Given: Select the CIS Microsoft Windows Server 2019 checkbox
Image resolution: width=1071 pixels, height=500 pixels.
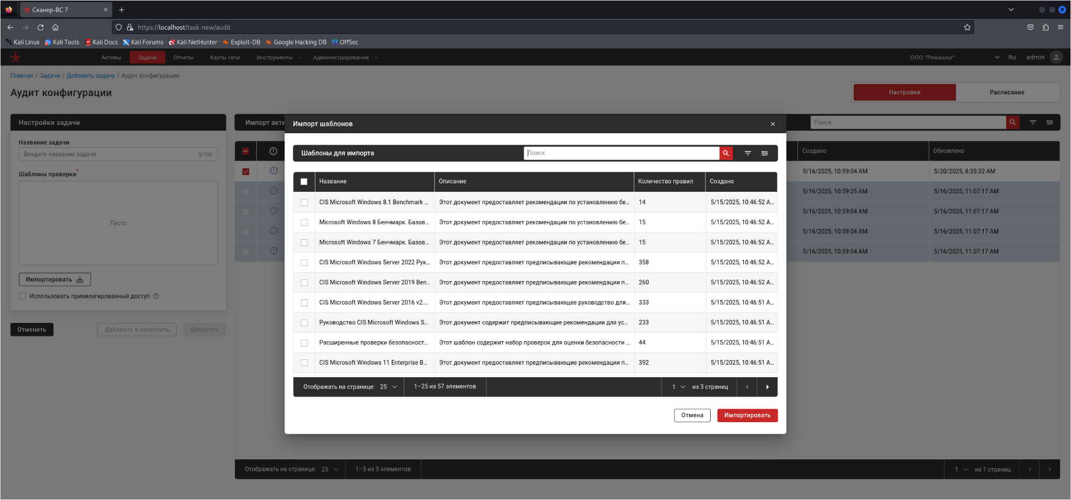Looking at the screenshot, I should (x=304, y=283).
